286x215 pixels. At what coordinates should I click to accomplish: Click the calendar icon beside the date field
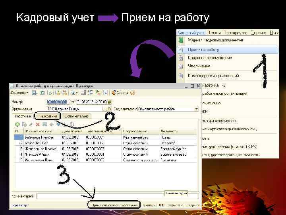point(110,102)
